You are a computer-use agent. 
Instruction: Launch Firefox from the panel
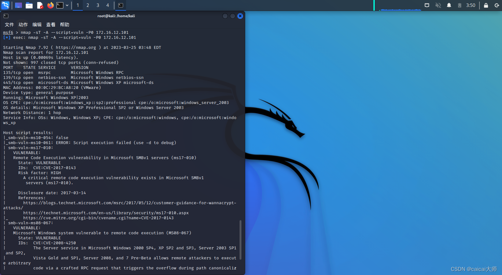[50, 5]
